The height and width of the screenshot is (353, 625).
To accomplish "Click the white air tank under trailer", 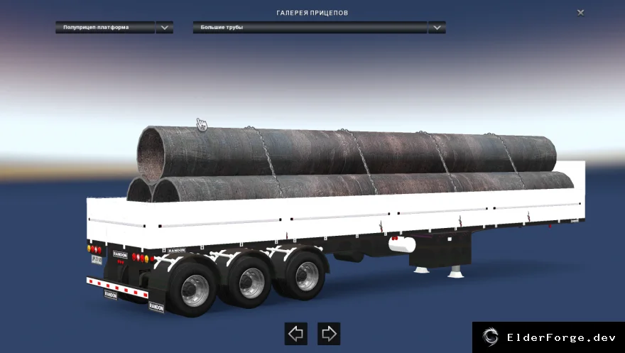I will [x=402, y=244].
